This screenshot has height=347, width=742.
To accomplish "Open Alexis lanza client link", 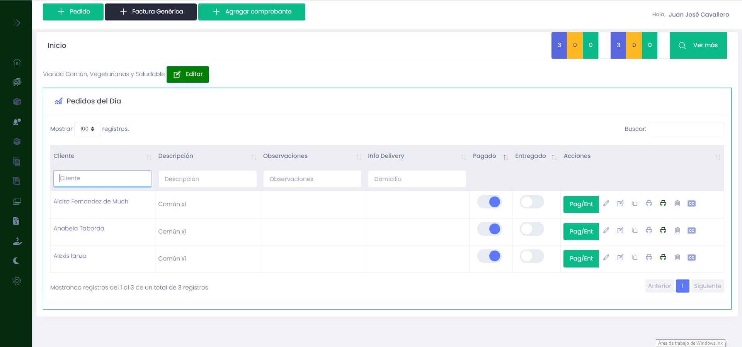I will (70, 256).
